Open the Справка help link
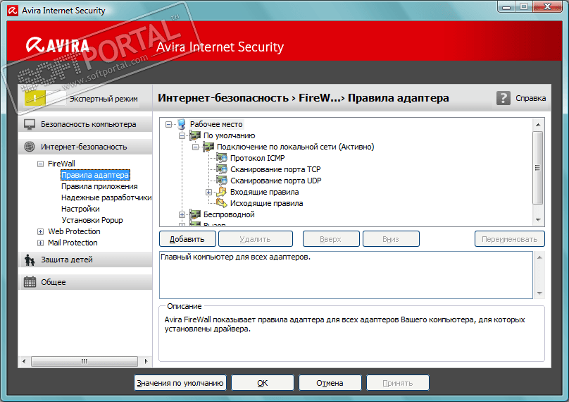569x402 pixels. tap(530, 98)
